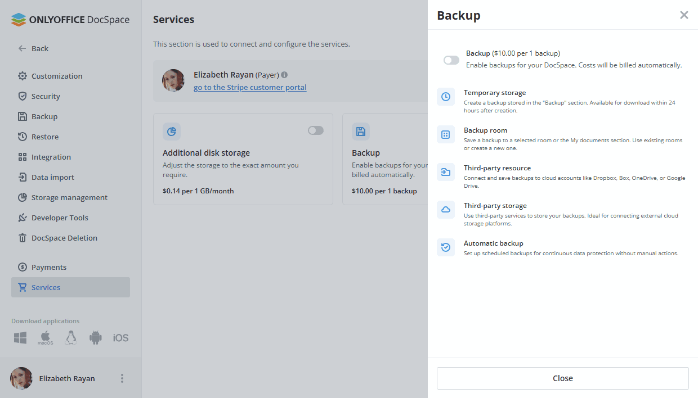This screenshot has height=398, width=698.
Task: Open Developer Tools in the sidebar
Action: click(x=59, y=218)
